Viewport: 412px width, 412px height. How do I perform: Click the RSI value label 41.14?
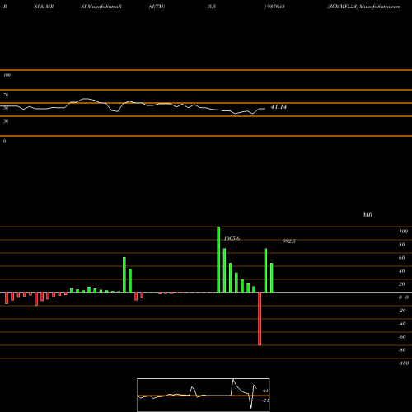point(279,107)
